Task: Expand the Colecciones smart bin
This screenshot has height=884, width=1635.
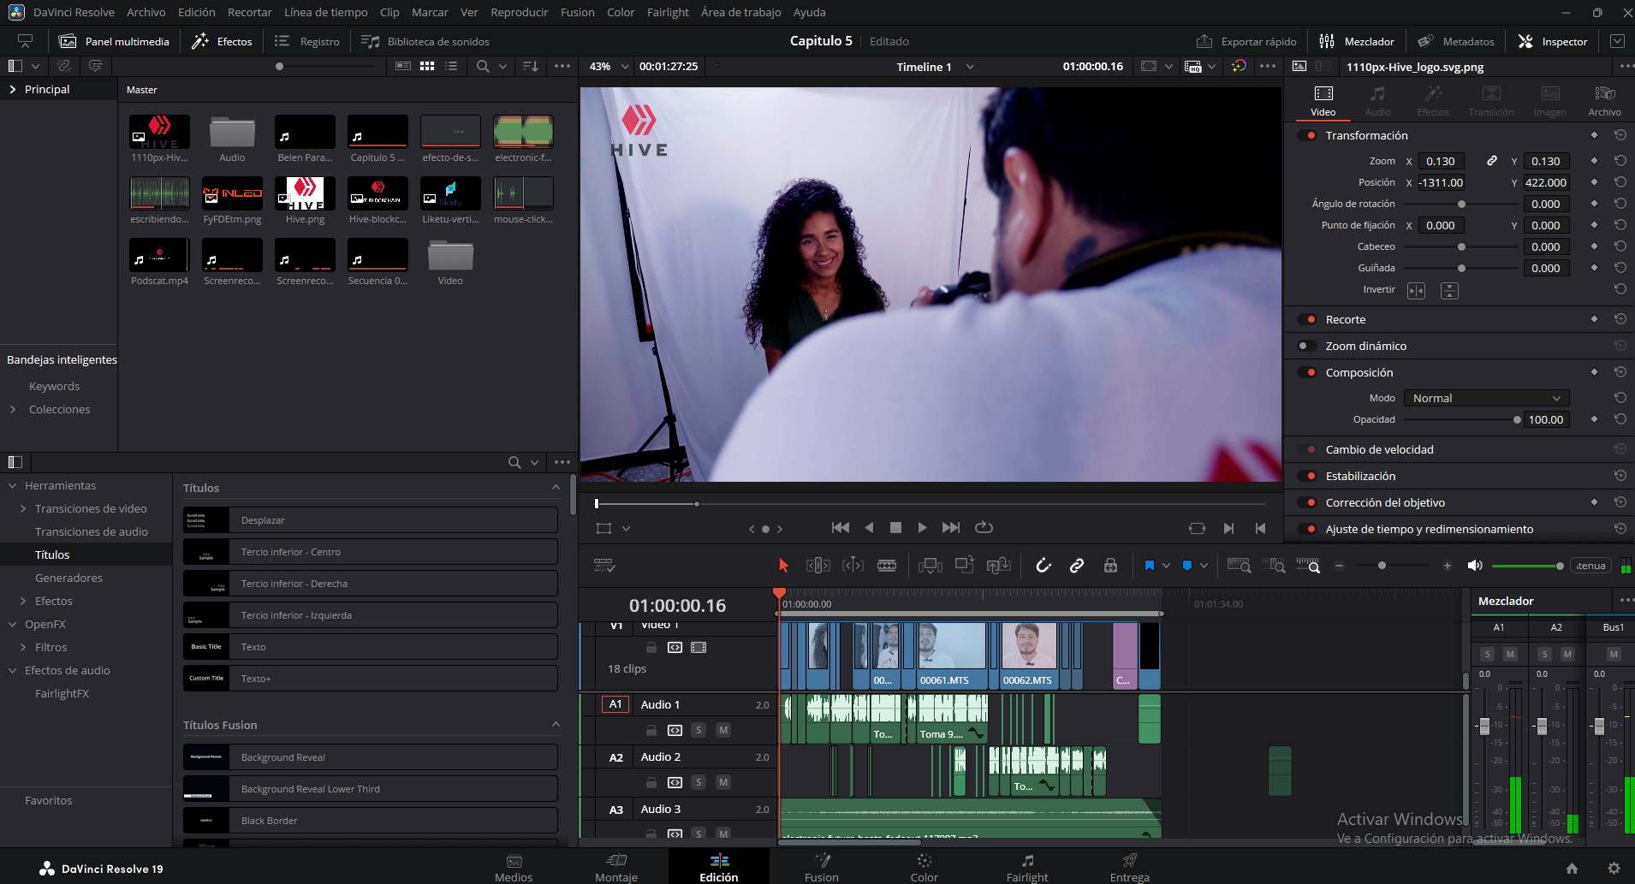Action: tap(13, 409)
